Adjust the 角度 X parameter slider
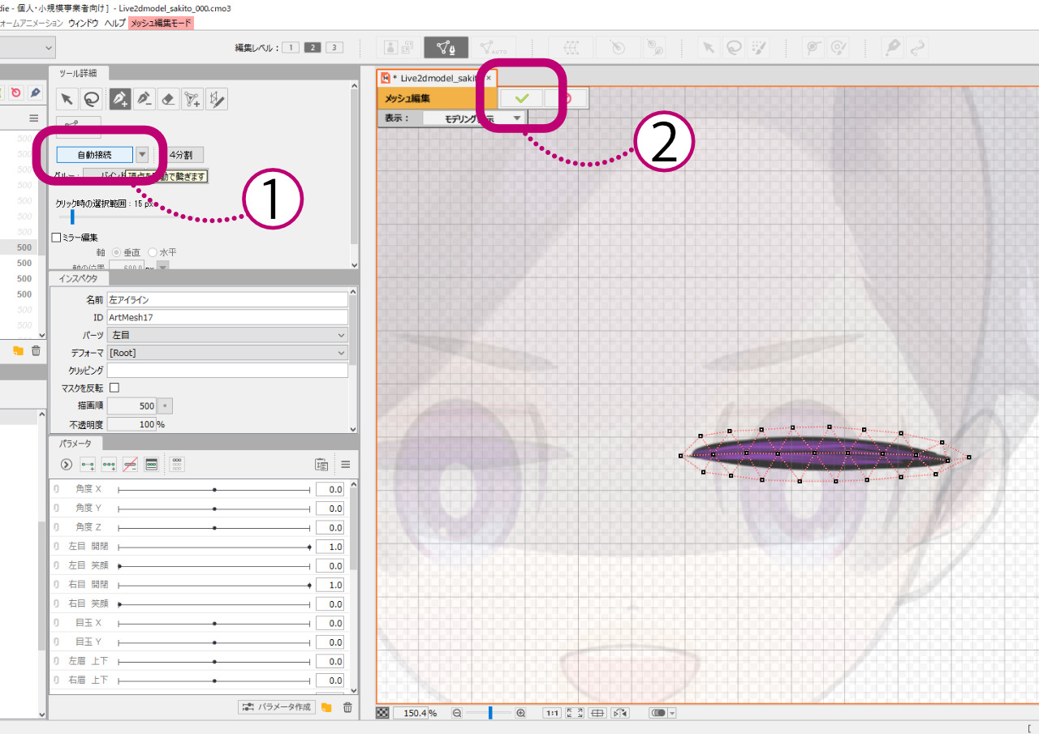Screen dimensions: 1039x734 (214, 489)
